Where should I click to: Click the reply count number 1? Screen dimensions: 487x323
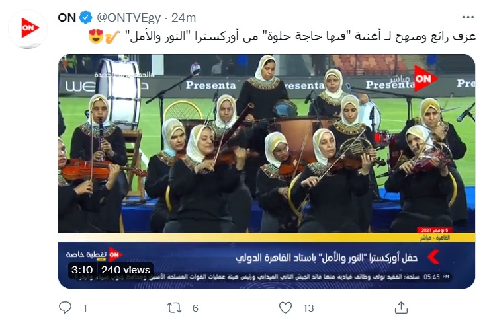[x=85, y=308]
